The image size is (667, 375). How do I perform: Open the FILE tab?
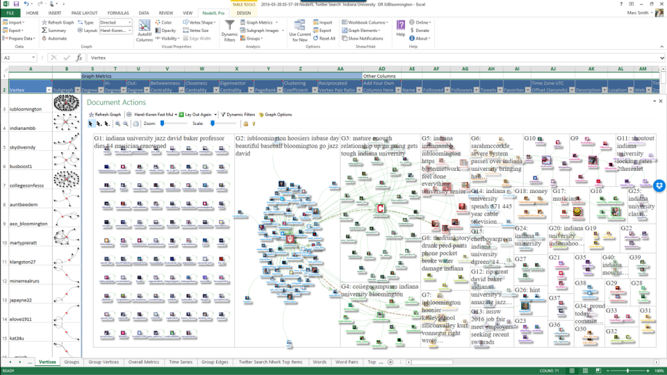(10, 13)
